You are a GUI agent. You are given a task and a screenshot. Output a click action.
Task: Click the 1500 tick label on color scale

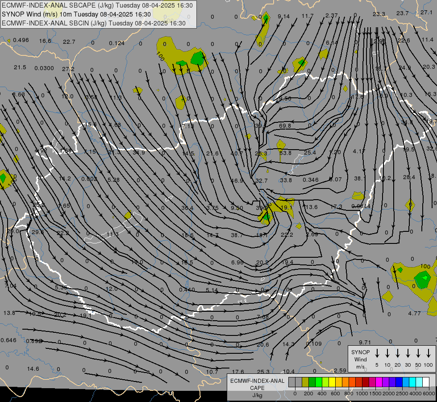pos(375,394)
